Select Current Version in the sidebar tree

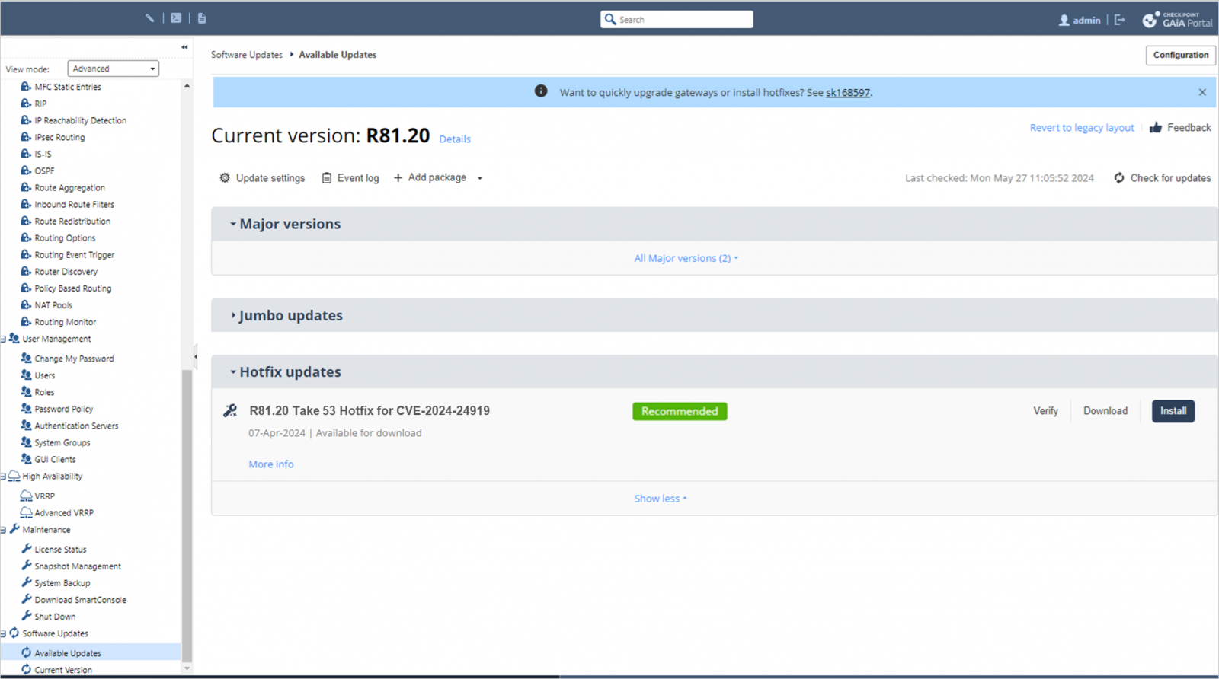(63, 670)
